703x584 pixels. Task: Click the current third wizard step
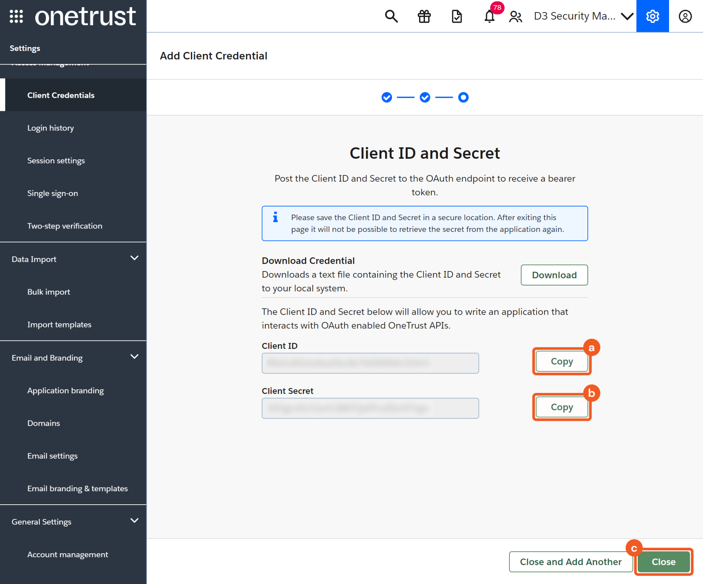(x=463, y=98)
